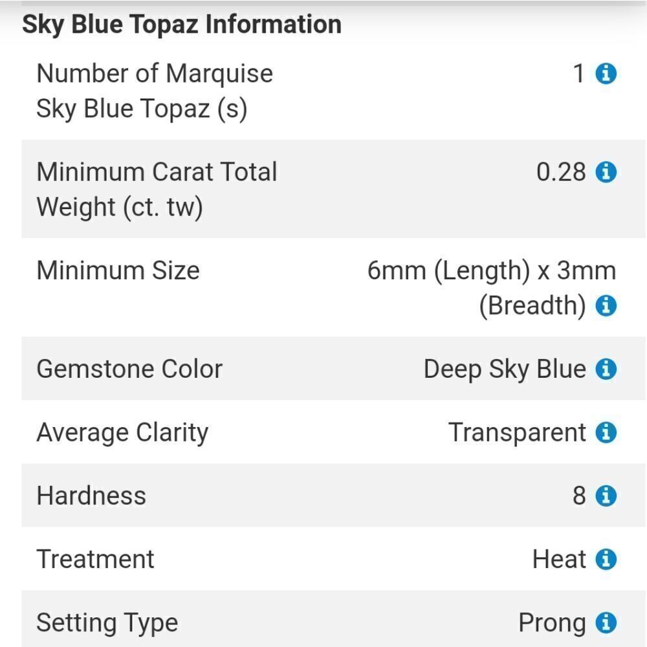Click the Sky Blue Topaz Information heading
The width and height of the screenshot is (647, 647).
pyautogui.click(x=182, y=25)
